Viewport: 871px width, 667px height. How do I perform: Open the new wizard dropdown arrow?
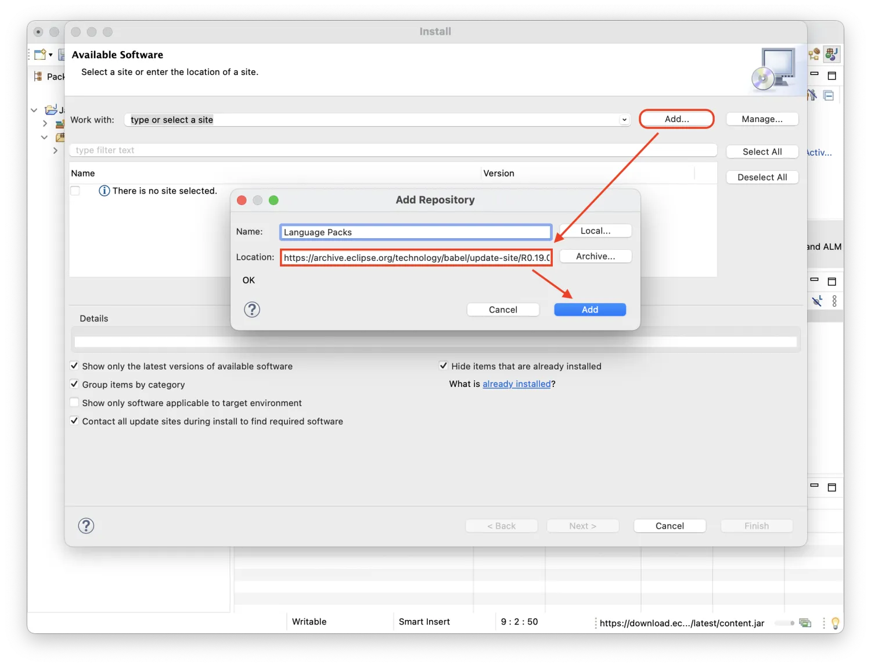pyautogui.click(x=51, y=55)
